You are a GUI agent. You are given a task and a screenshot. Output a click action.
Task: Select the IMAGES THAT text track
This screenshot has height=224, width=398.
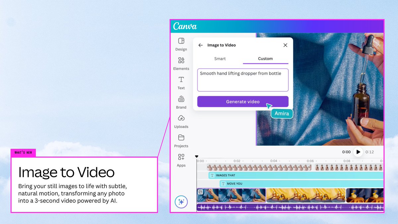click(296, 175)
